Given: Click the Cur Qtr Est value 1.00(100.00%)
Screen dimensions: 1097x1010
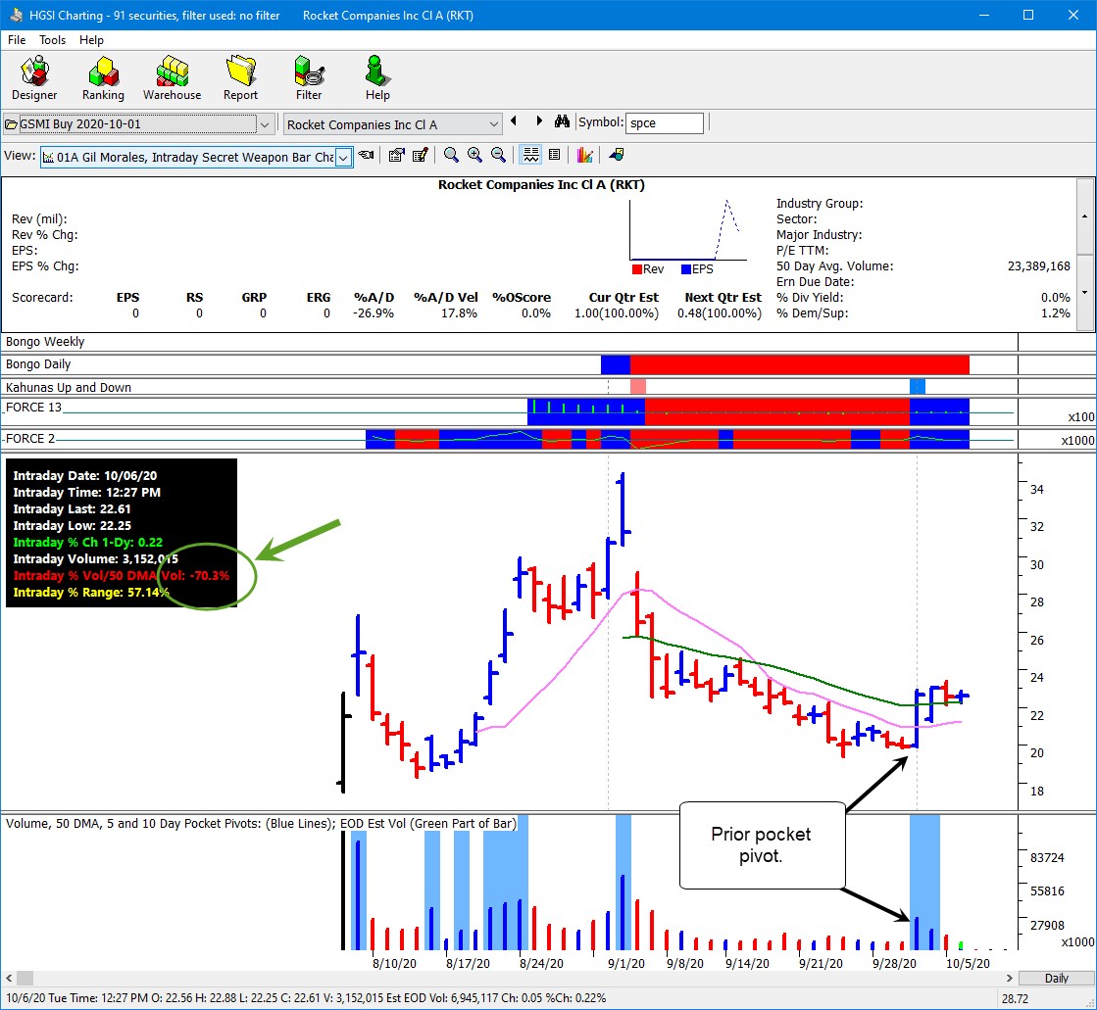Looking at the screenshot, I should pos(617,313).
